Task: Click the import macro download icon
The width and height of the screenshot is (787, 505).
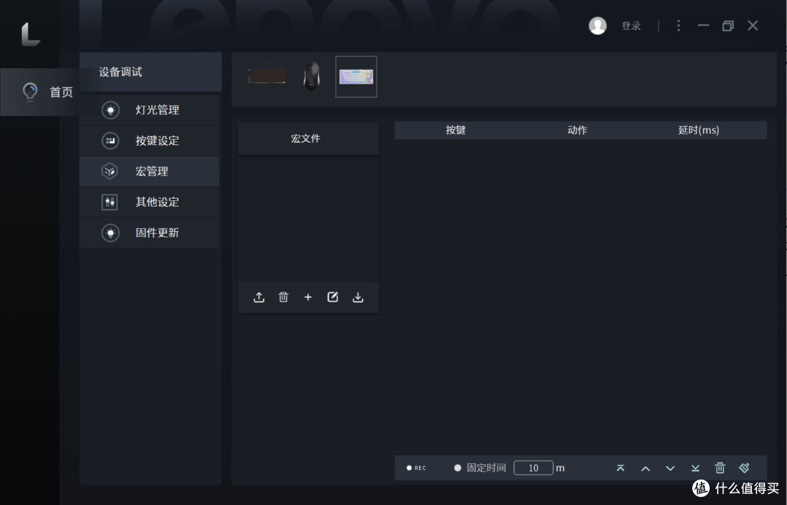Action: click(358, 297)
